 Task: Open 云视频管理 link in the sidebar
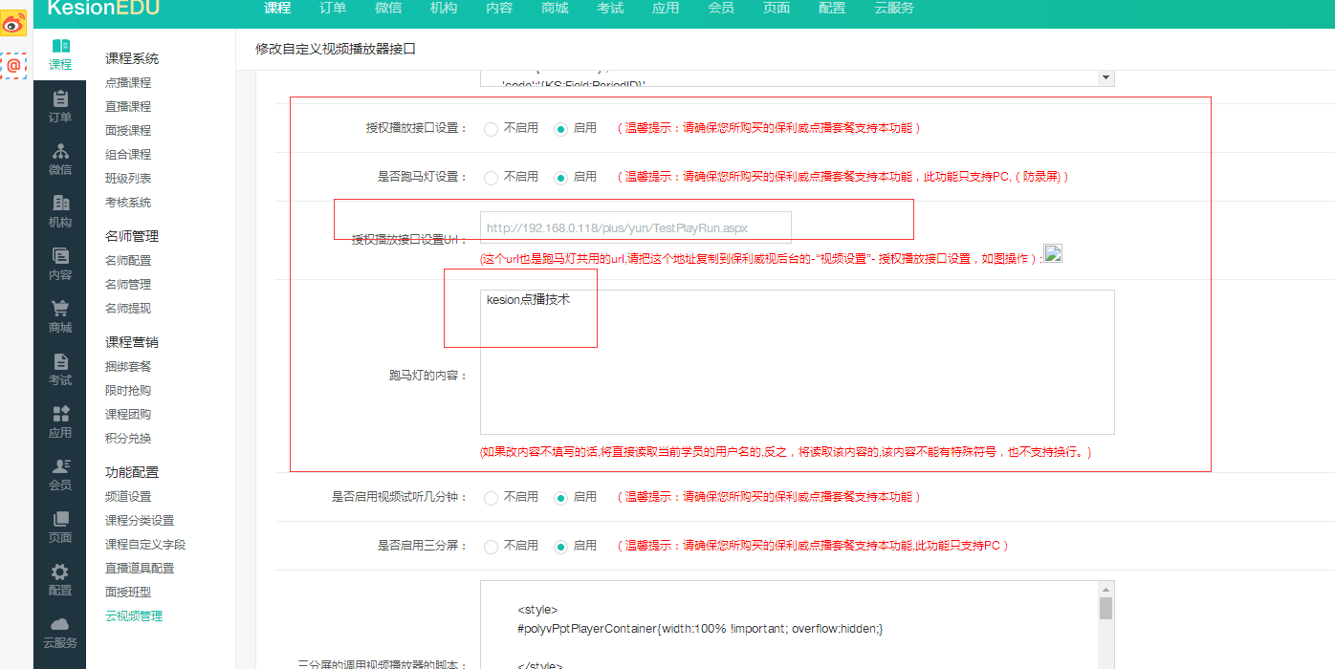pyautogui.click(x=134, y=616)
